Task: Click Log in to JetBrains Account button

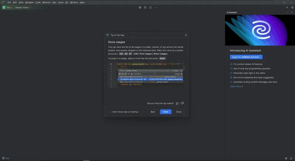Action: [246, 57]
